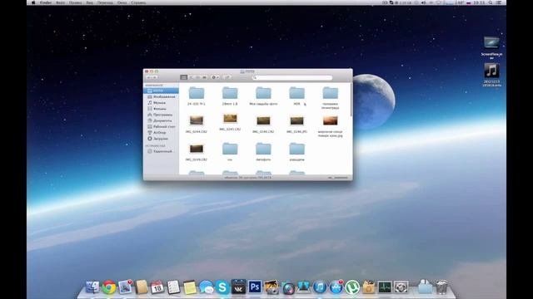Click the Share button in Finder toolbar
This screenshot has width=533, height=299.
[x=227, y=77]
